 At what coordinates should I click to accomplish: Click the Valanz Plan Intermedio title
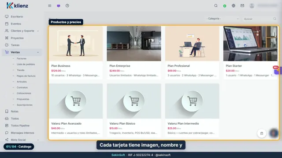[x=183, y=123]
